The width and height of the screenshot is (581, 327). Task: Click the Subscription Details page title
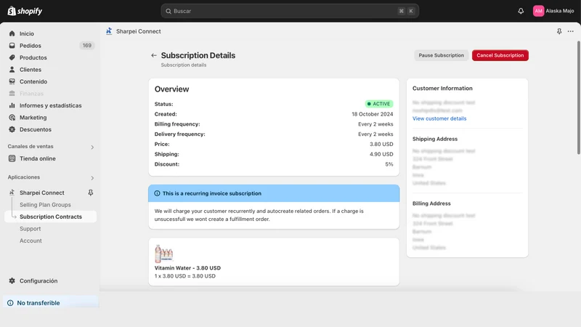(198, 55)
